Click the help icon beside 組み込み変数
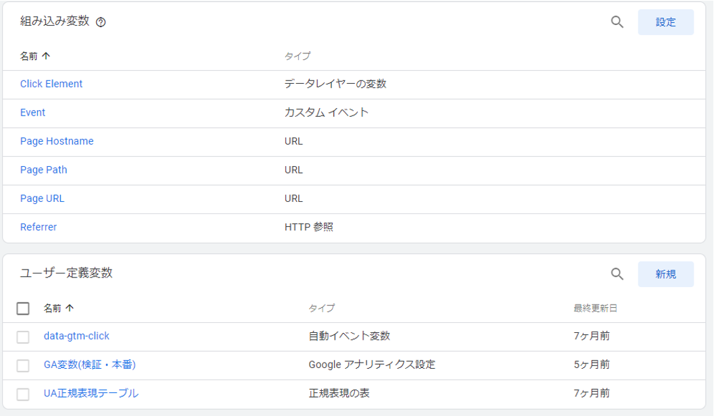 pos(101,22)
